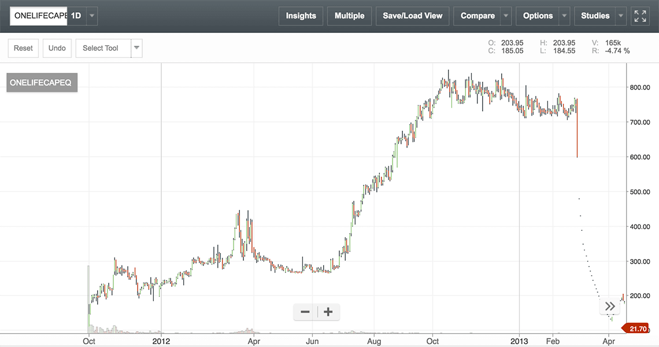Zoom in the chart with plus button
659x347 pixels.
[328, 312]
